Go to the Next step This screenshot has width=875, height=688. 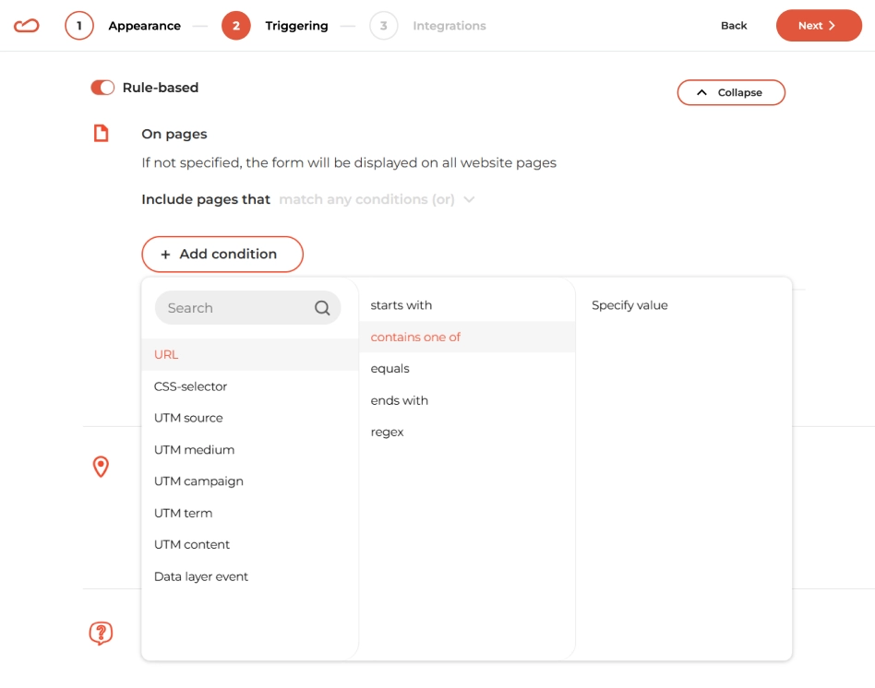pos(819,26)
